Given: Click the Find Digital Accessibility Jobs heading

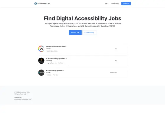Looking at the screenshot, I should point(82,18).
